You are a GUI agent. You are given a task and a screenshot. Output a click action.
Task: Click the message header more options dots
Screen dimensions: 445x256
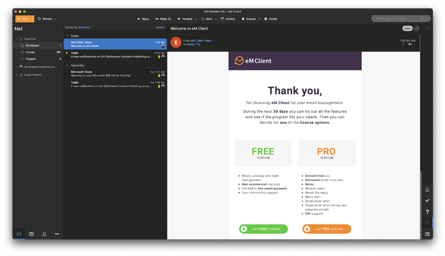click(x=403, y=44)
